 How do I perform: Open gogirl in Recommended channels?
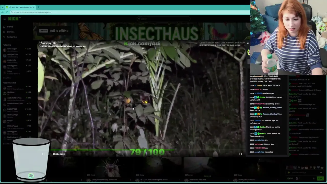(17, 121)
